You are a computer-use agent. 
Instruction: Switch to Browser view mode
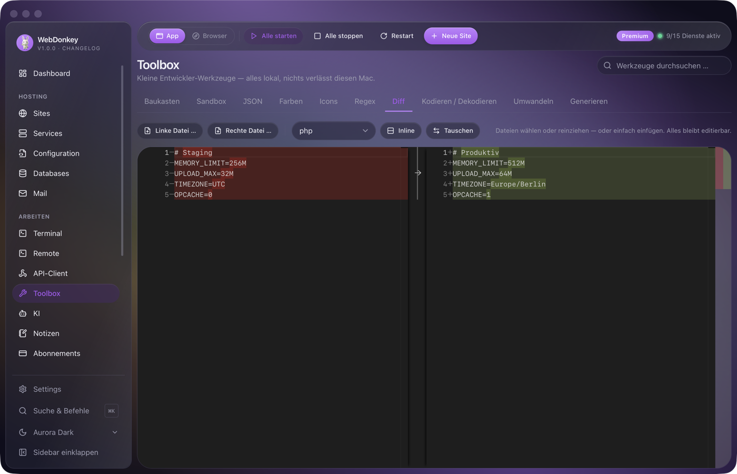[210, 36]
